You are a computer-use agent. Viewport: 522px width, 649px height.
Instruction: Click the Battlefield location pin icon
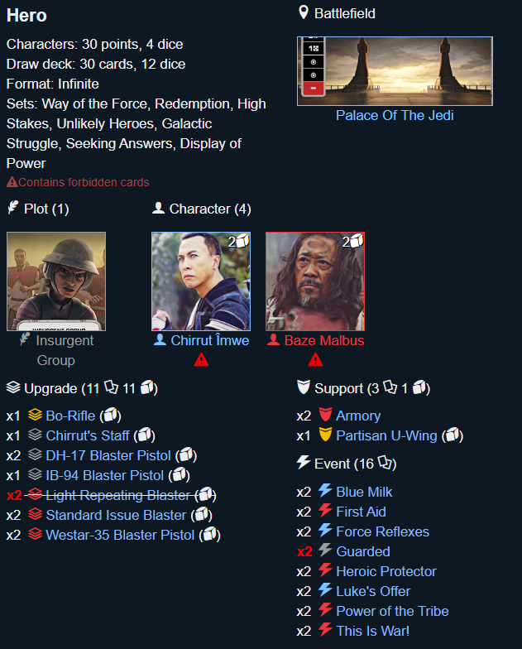tap(303, 12)
